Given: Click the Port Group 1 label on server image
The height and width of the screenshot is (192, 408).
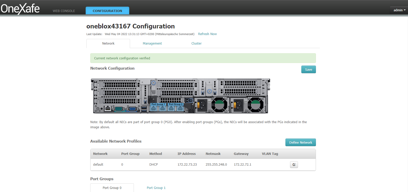Looking at the screenshot, I should point(158,104).
